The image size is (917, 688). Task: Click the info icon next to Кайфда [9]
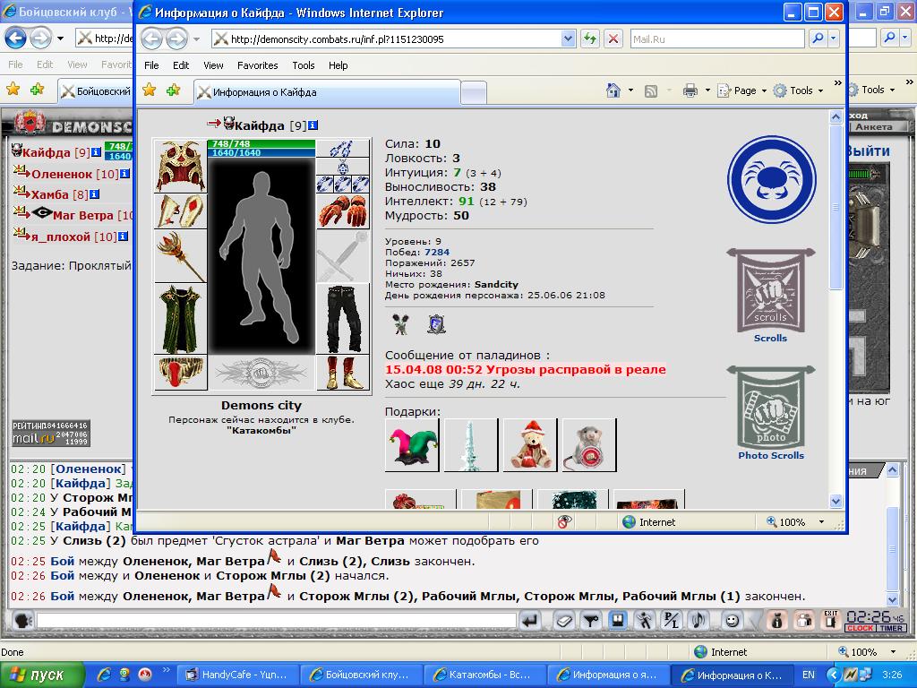click(313, 125)
